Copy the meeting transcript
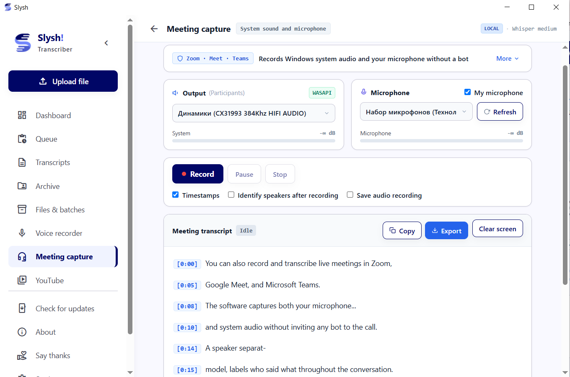The height and width of the screenshot is (377, 570). 402,230
